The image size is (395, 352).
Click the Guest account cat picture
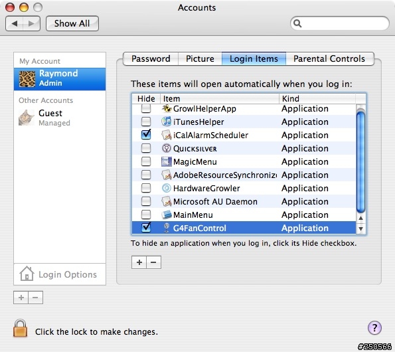pyautogui.click(x=27, y=118)
